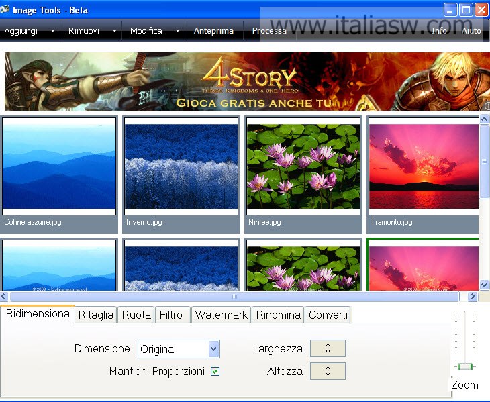Click the ad info icon on the banner
Screen dimensions: 490x402
pos(487,106)
